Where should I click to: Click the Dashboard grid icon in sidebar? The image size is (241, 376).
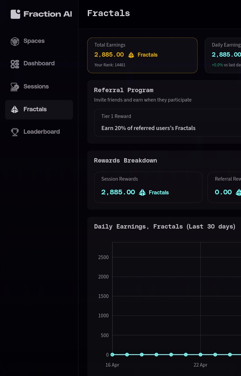[15, 64]
